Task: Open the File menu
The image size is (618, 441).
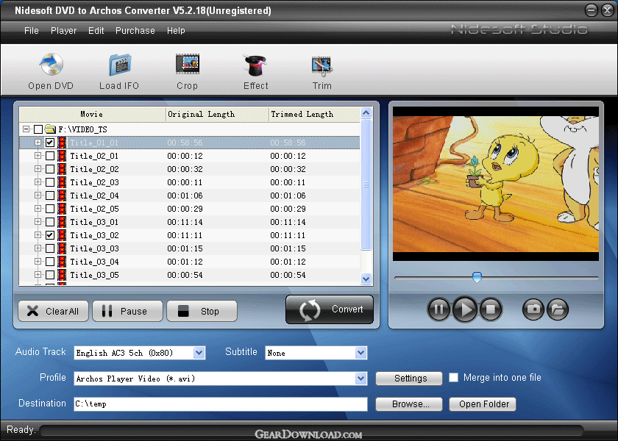Action: 32,31
